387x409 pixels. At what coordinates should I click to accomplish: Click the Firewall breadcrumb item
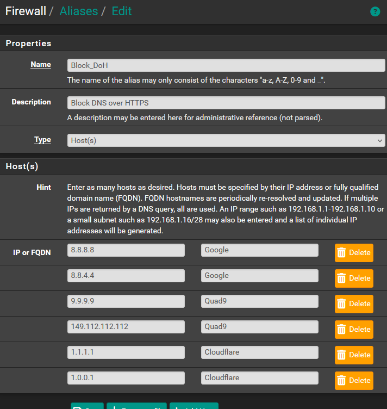coord(26,11)
